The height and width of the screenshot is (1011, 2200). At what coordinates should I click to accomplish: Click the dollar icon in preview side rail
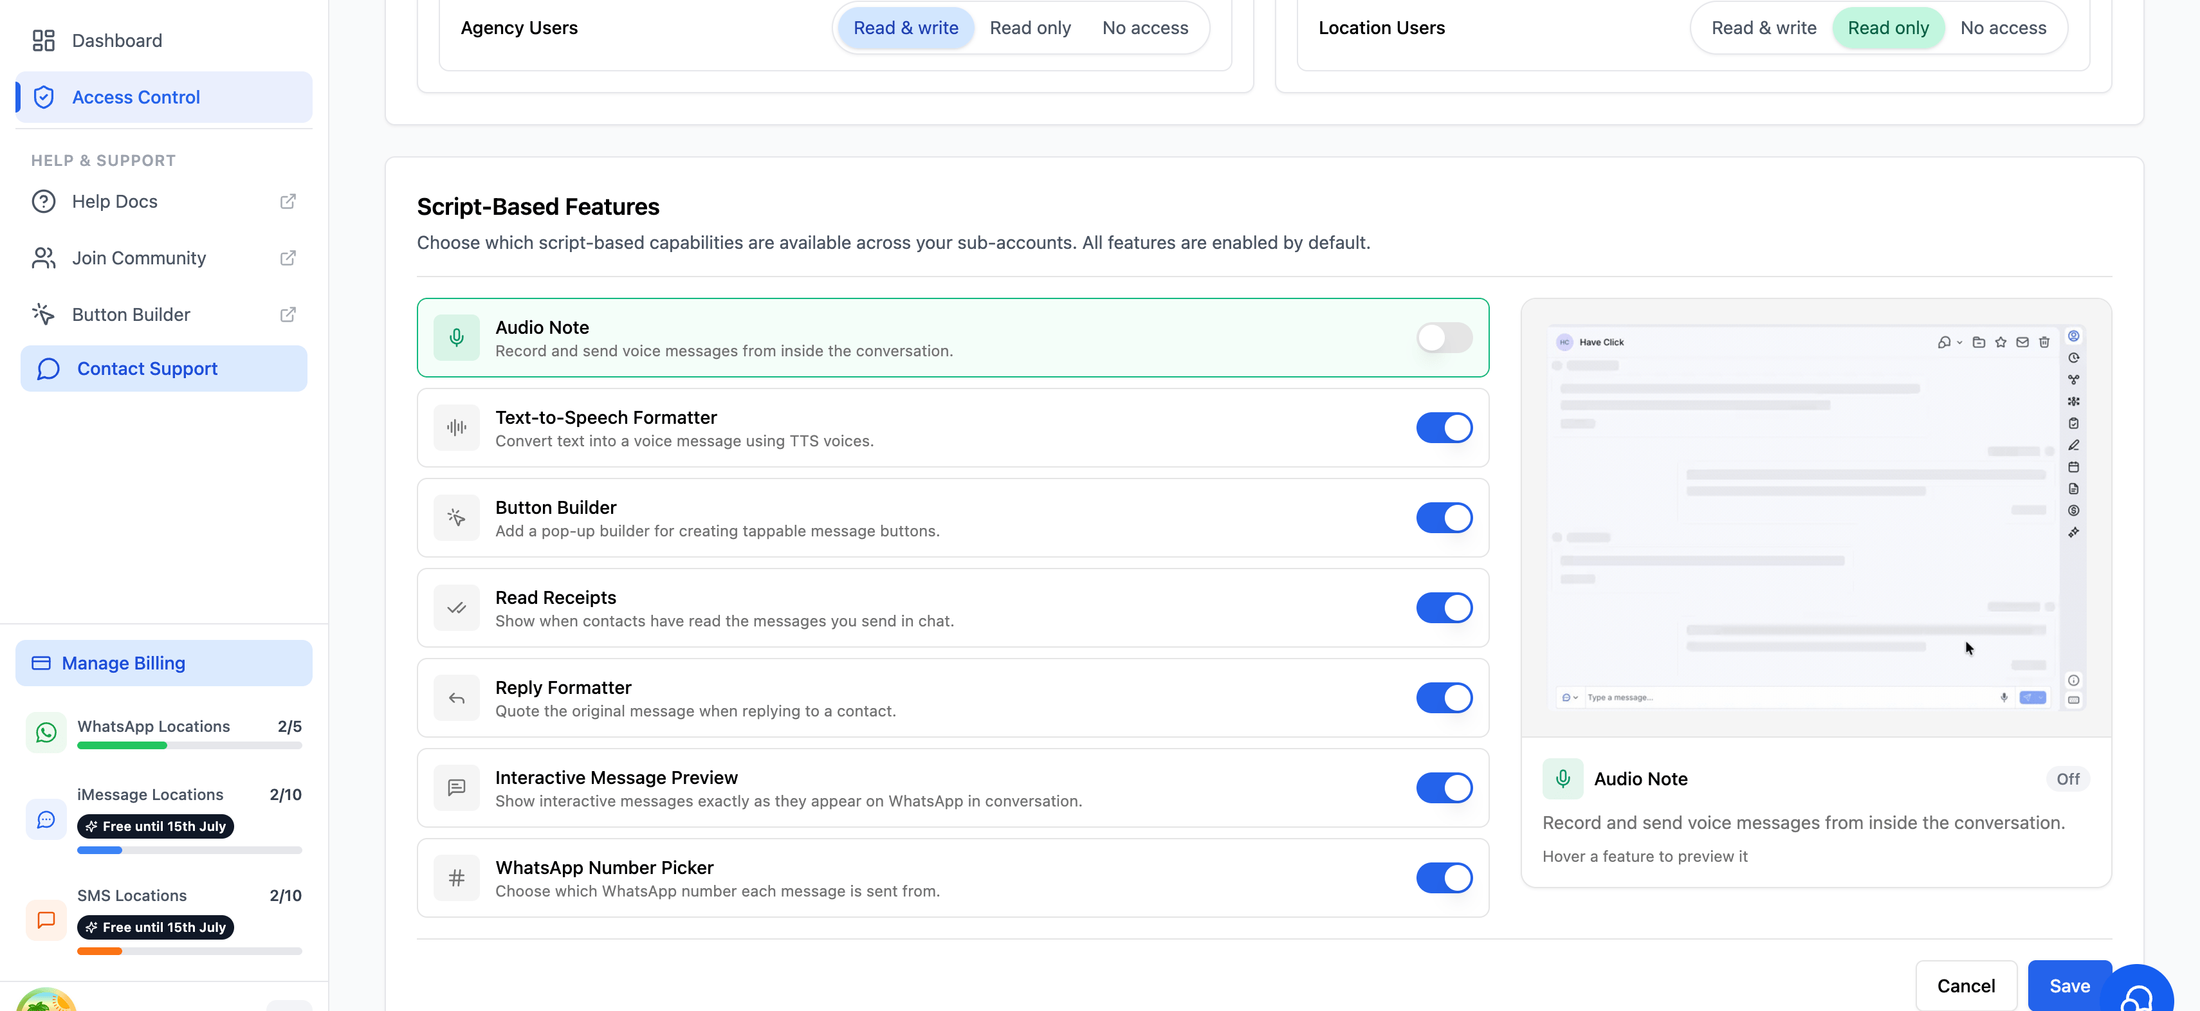pyautogui.click(x=2074, y=511)
